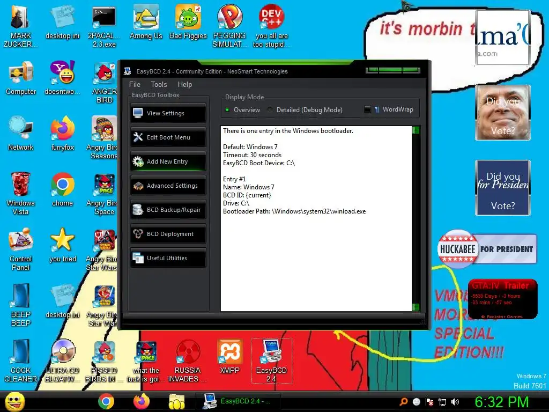
Task: Select the DEV C++ 'you all are too stupid' icon
Action: 271,26
